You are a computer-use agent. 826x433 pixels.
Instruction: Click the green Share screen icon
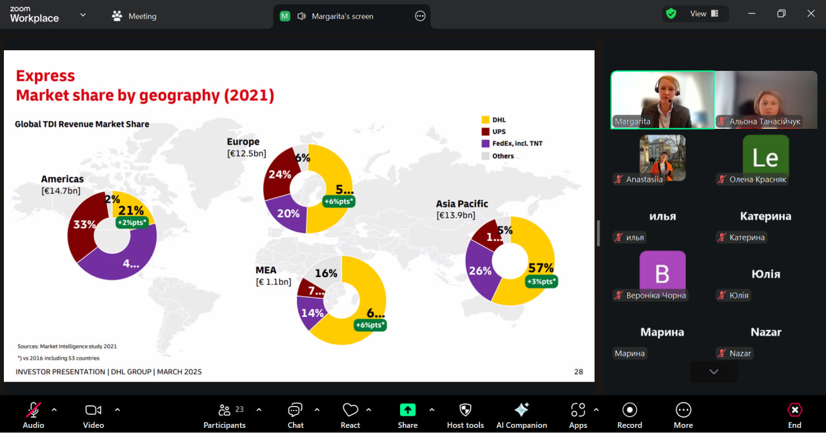coord(407,410)
